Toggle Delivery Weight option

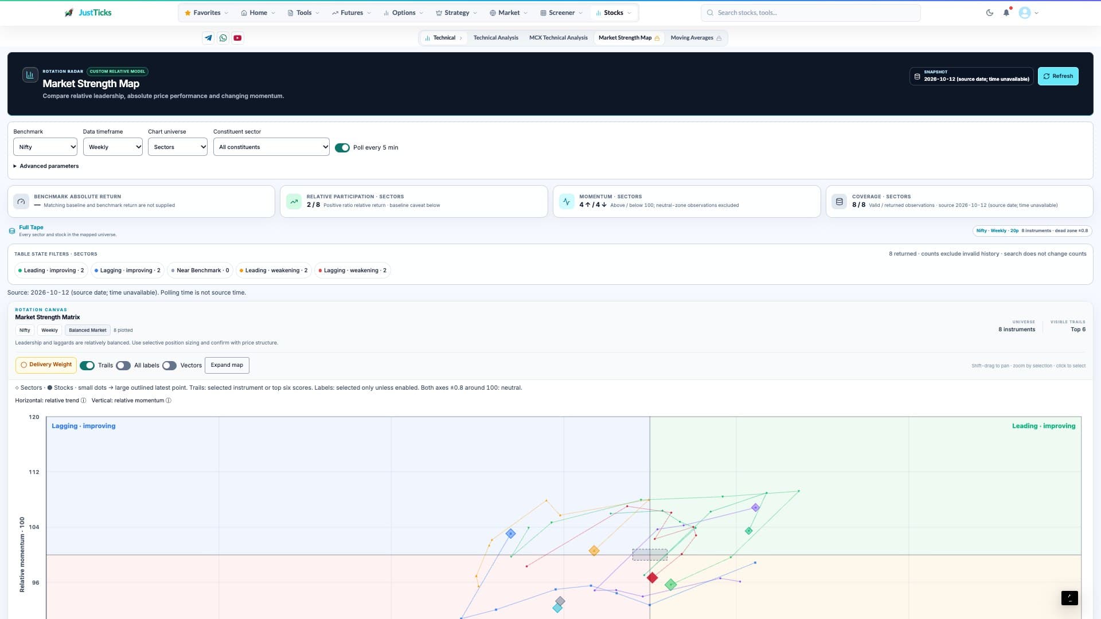tap(46, 365)
